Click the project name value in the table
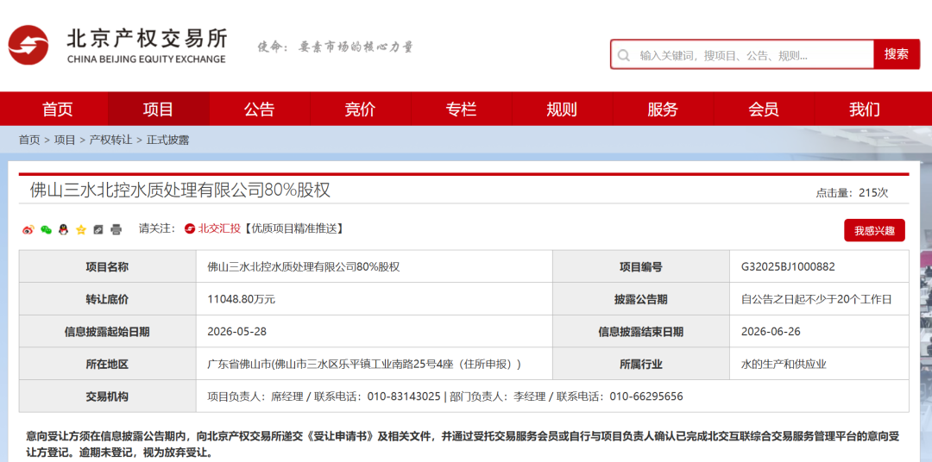932x462 pixels. click(303, 266)
